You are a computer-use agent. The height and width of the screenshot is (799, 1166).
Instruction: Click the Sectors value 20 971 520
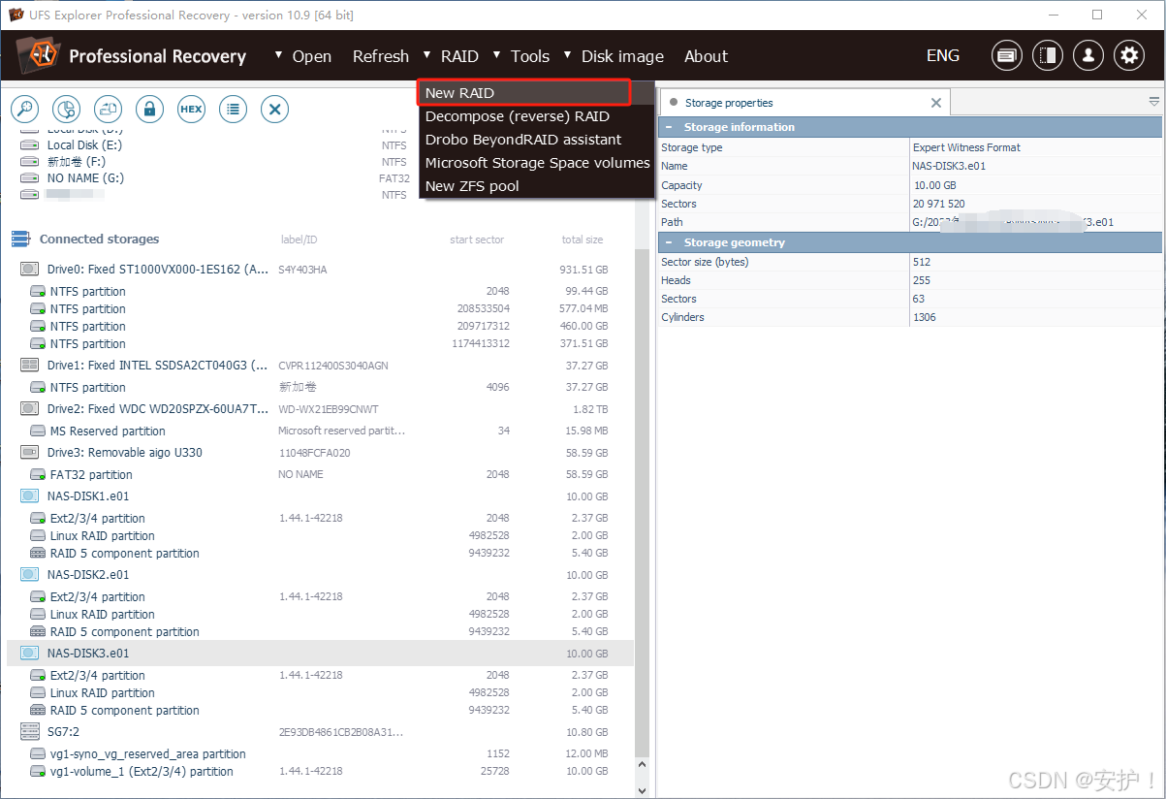(939, 204)
